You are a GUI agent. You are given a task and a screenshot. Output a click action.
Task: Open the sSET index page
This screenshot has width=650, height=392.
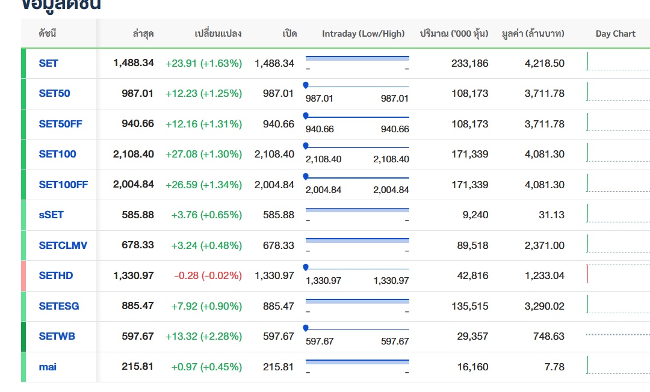coord(51,215)
